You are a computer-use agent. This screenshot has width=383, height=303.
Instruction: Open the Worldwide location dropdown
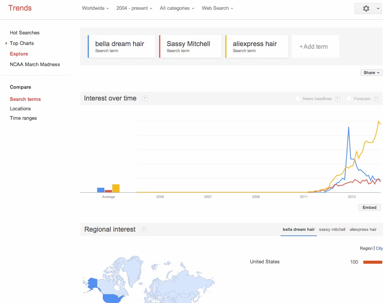point(95,8)
